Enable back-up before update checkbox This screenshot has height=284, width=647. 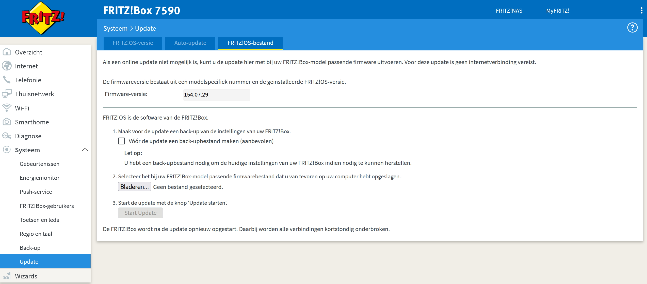point(121,141)
